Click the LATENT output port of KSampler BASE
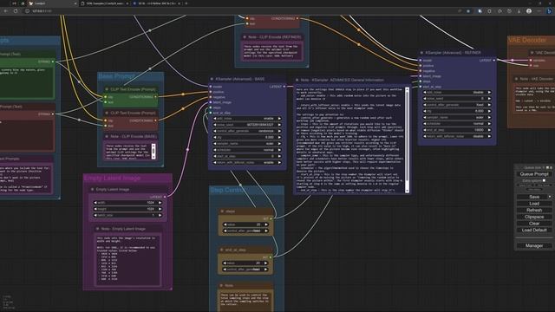Image resolution: width=555 pixels, height=312 pixels. pos(284,87)
